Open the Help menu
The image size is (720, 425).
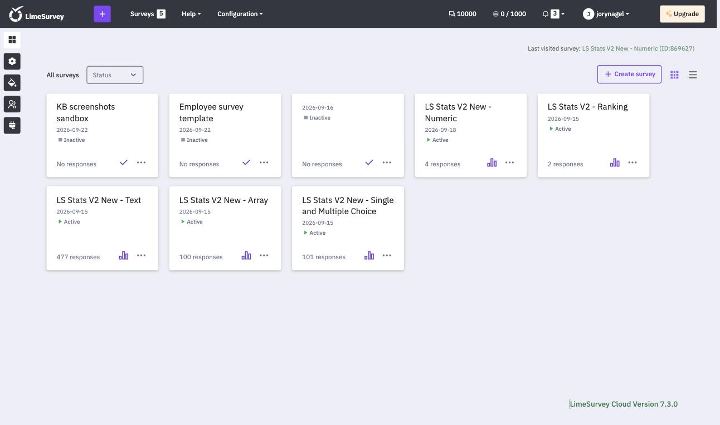point(191,14)
